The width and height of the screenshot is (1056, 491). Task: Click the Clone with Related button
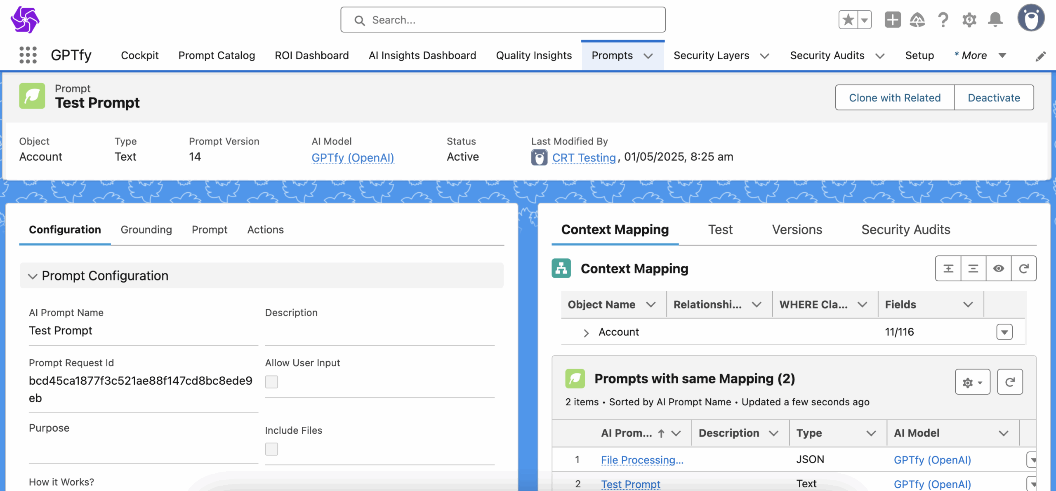(x=895, y=98)
